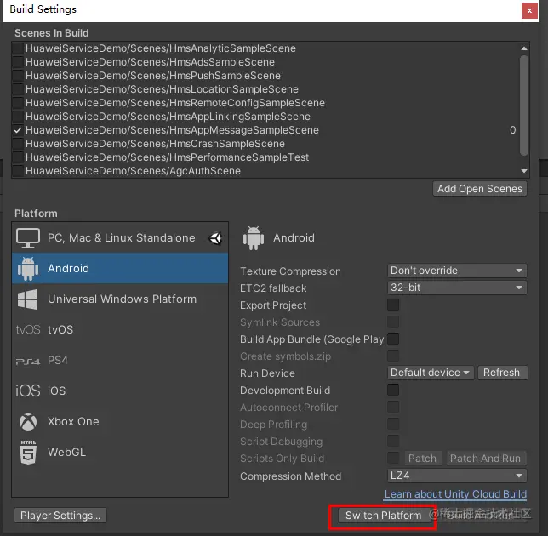Uncheck HmsAppMessageSampleScene checkbox
The width and height of the screenshot is (548, 536).
pos(18,130)
